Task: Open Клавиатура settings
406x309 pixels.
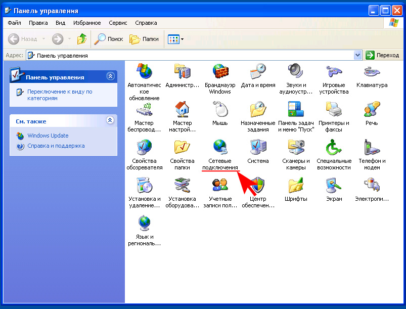Action: [372, 73]
